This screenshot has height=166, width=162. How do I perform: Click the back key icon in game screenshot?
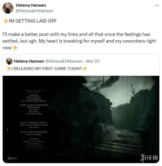pyautogui.click(x=9, y=158)
